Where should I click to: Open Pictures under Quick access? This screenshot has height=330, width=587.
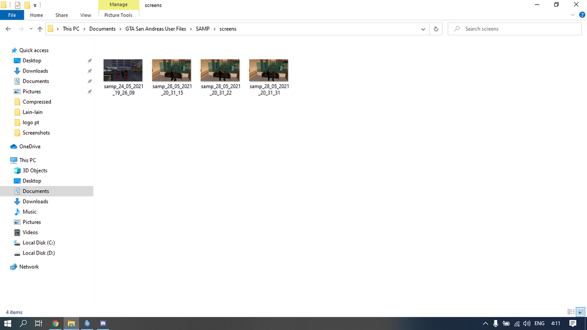[32, 92]
